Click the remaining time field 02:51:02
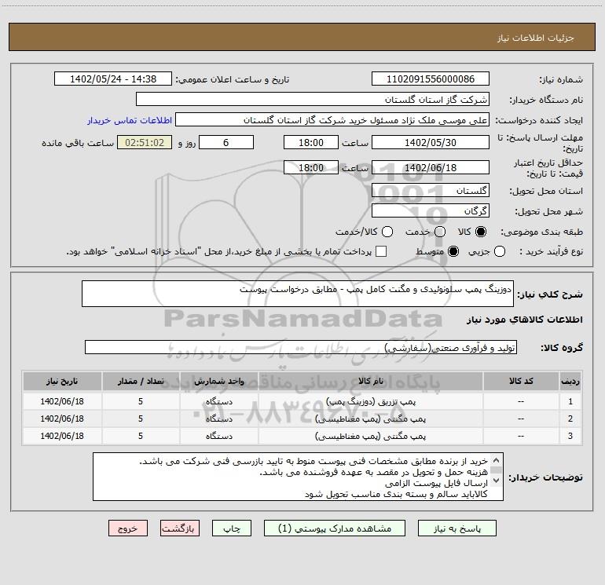Screen dimensions: 605x585 (145, 142)
